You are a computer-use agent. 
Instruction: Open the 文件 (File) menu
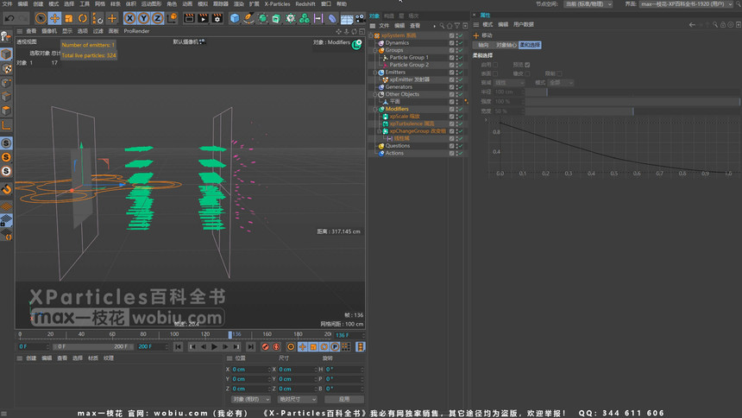7,3
